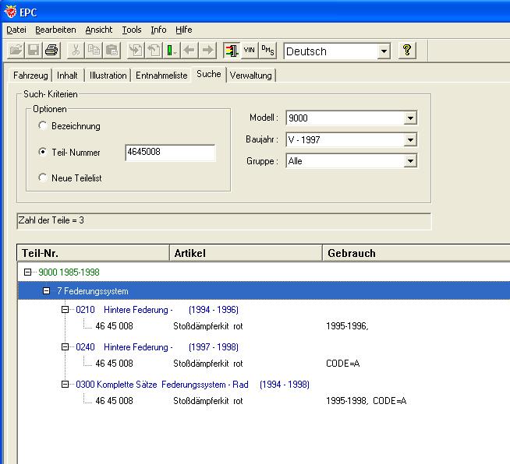The width and height of the screenshot is (510, 464).
Task: Select the Teil-Nummer radio option
Action: [x=43, y=152]
